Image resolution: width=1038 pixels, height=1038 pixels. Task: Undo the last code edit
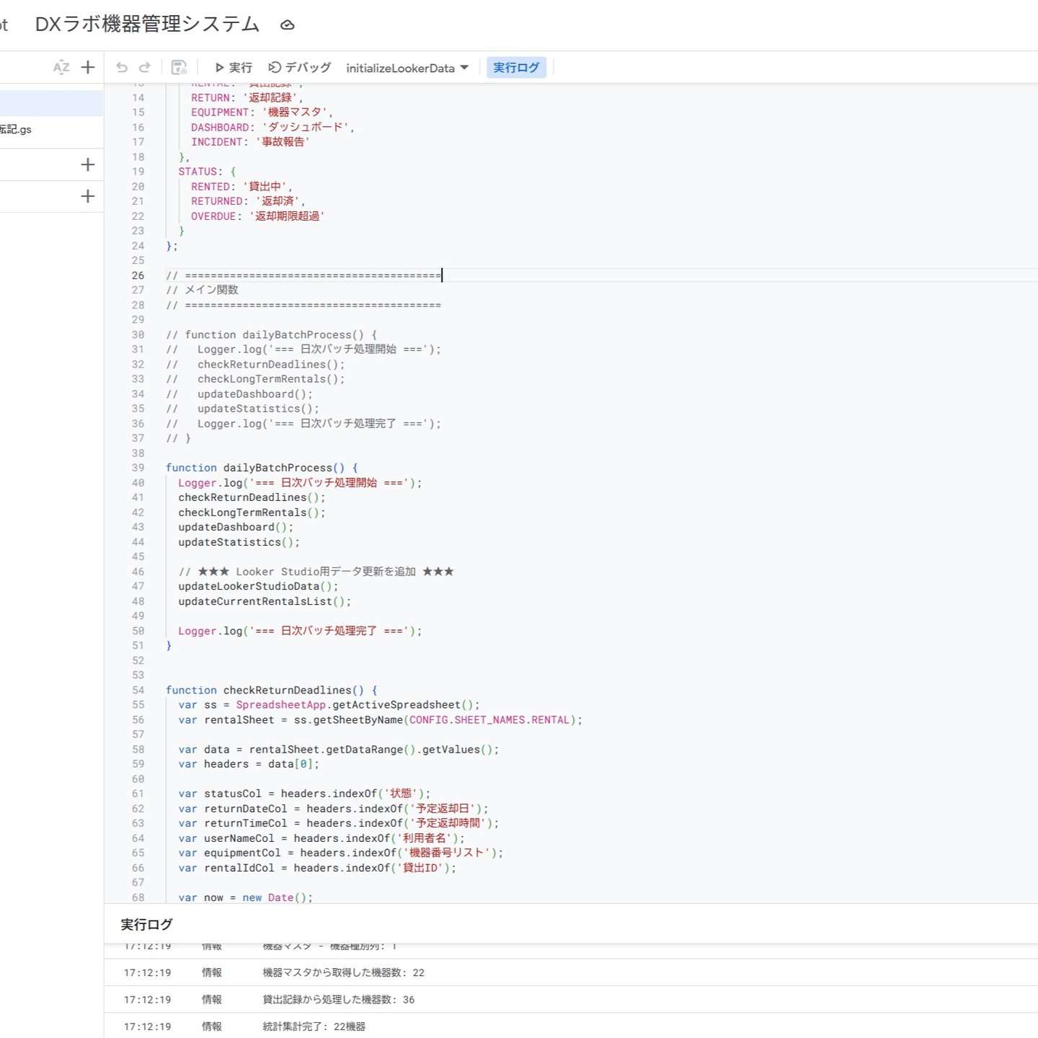point(121,67)
